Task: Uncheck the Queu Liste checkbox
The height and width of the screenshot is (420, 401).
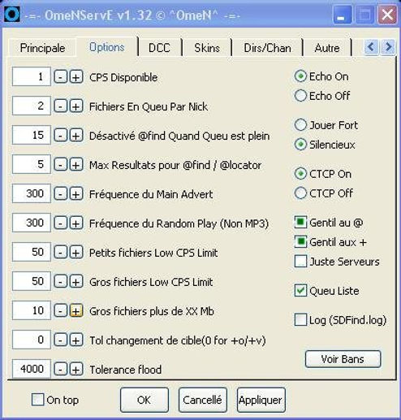Action: pos(300,291)
